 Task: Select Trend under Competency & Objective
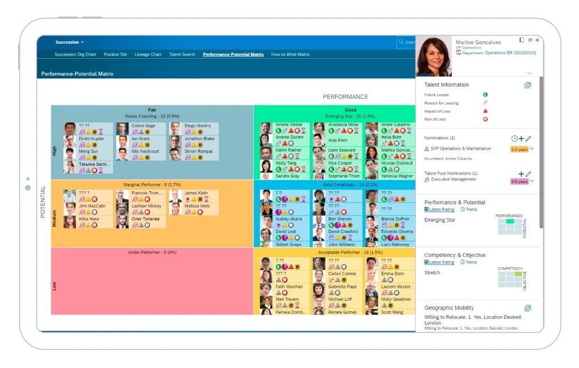tap(468, 262)
